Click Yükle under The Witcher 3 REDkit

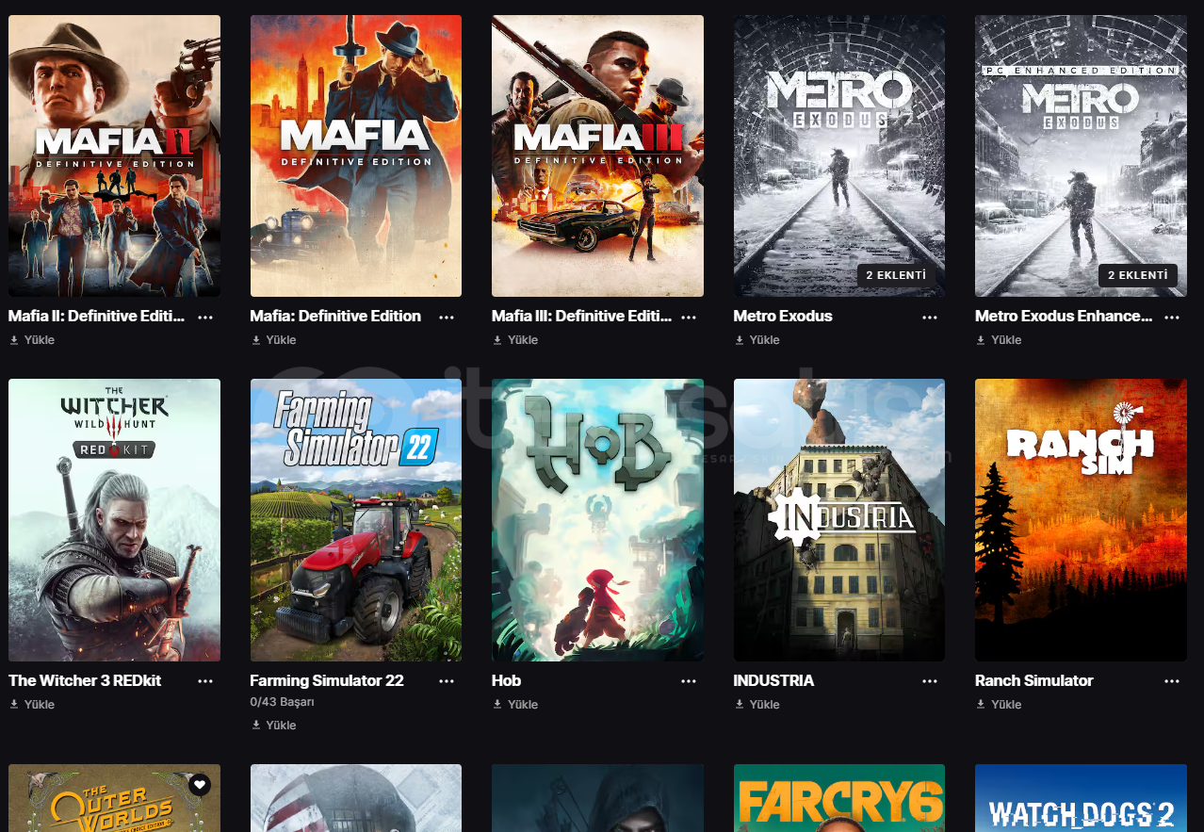pos(33,705)
